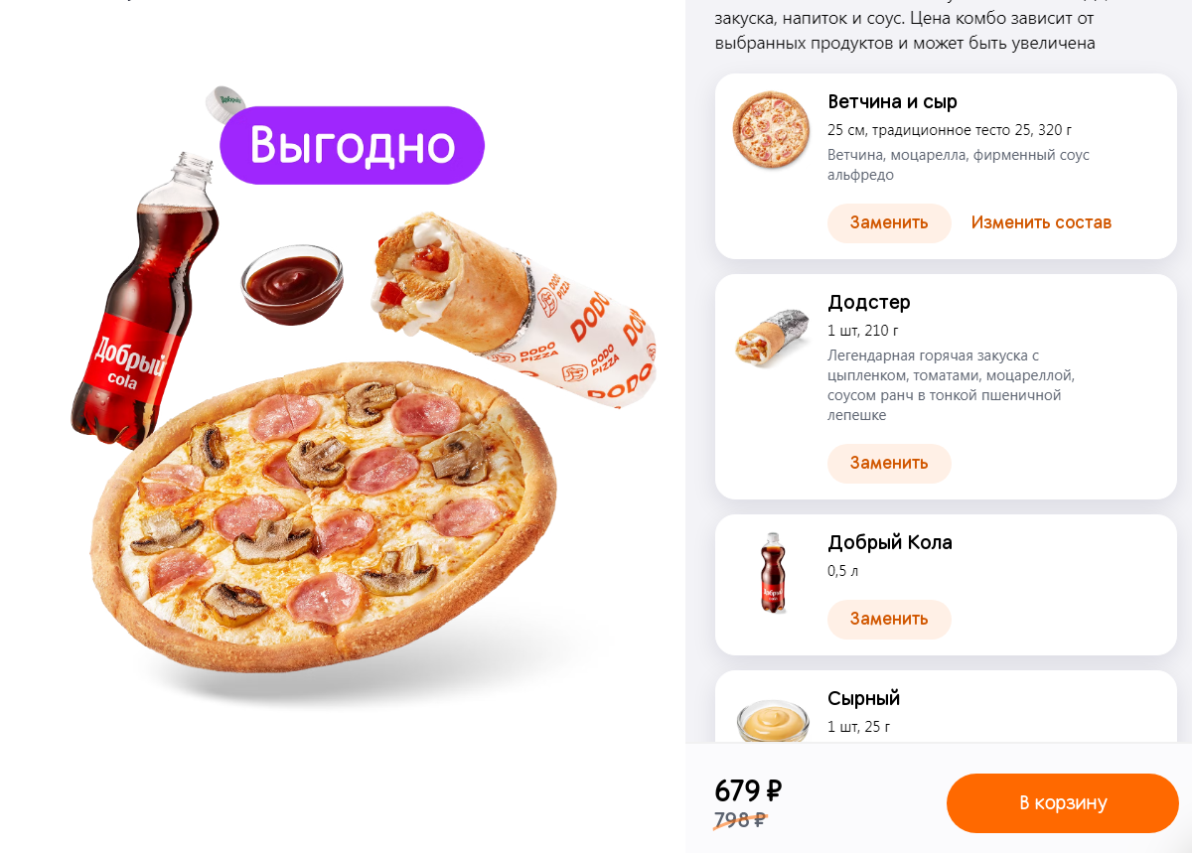This screenshot has height=853, width=1192.
Task: Replace the Добрый Кола drink
Action: (889, 619)
